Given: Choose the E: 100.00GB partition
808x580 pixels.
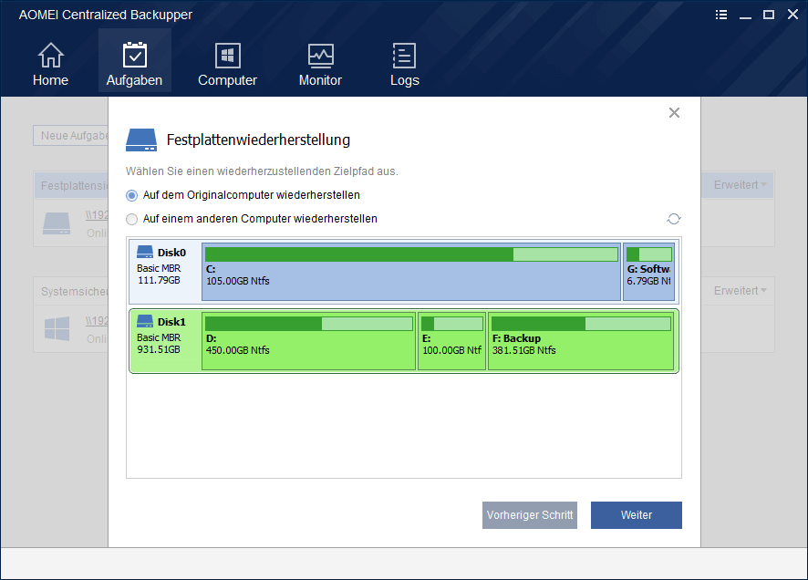Looking at the screenshot, I should (452, 341).
